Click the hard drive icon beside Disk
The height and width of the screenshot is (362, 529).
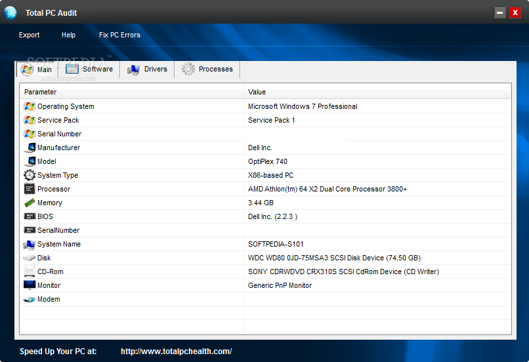[x=30, y=258]
